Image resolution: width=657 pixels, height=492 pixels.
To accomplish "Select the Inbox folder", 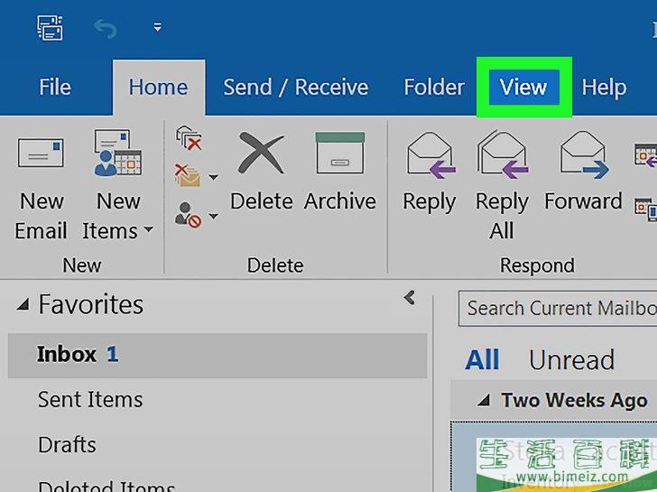I will tap(217, 356).
